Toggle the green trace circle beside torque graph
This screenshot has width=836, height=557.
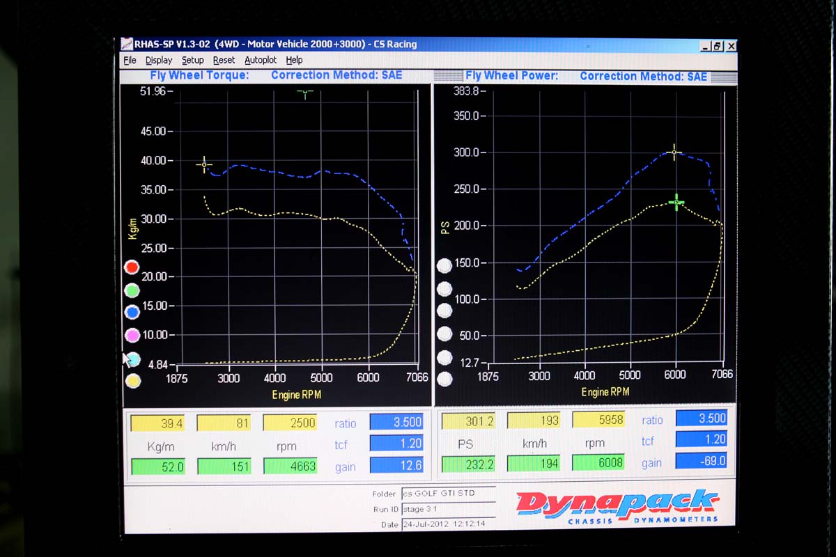click(132, 290)
